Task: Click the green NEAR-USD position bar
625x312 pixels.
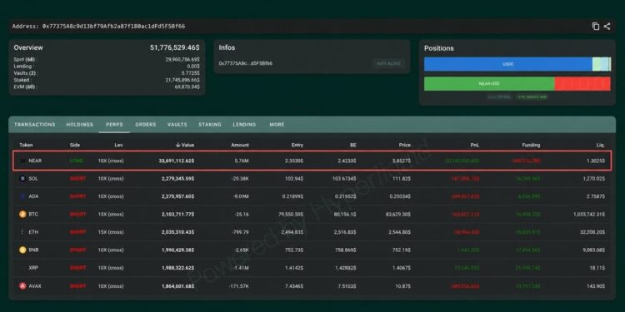Action: point(489,84)
